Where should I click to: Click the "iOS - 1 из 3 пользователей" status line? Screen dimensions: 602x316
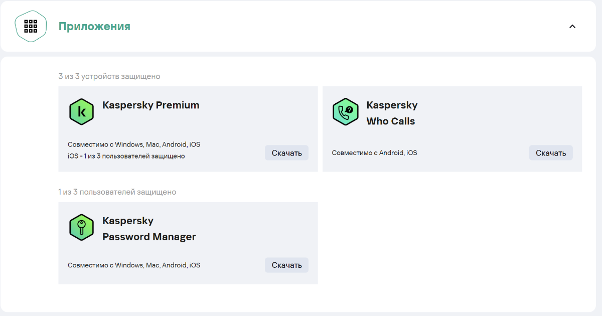click(x=126, y=156)
